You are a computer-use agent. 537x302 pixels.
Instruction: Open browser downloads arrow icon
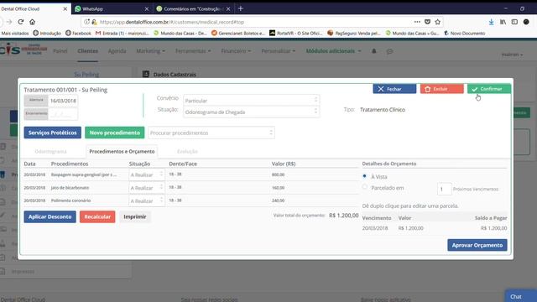tap(491, 22)
